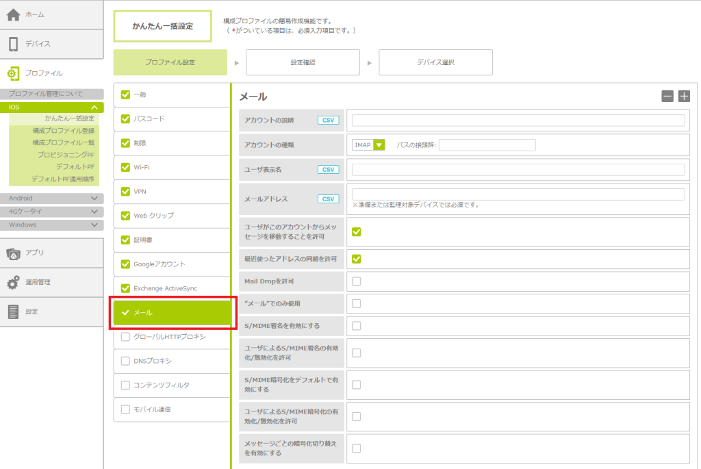This screenshot has width=701, height=469.
Task: Enable the Mail Dropを許可 checkbox
Action: (x=357, y=281)
